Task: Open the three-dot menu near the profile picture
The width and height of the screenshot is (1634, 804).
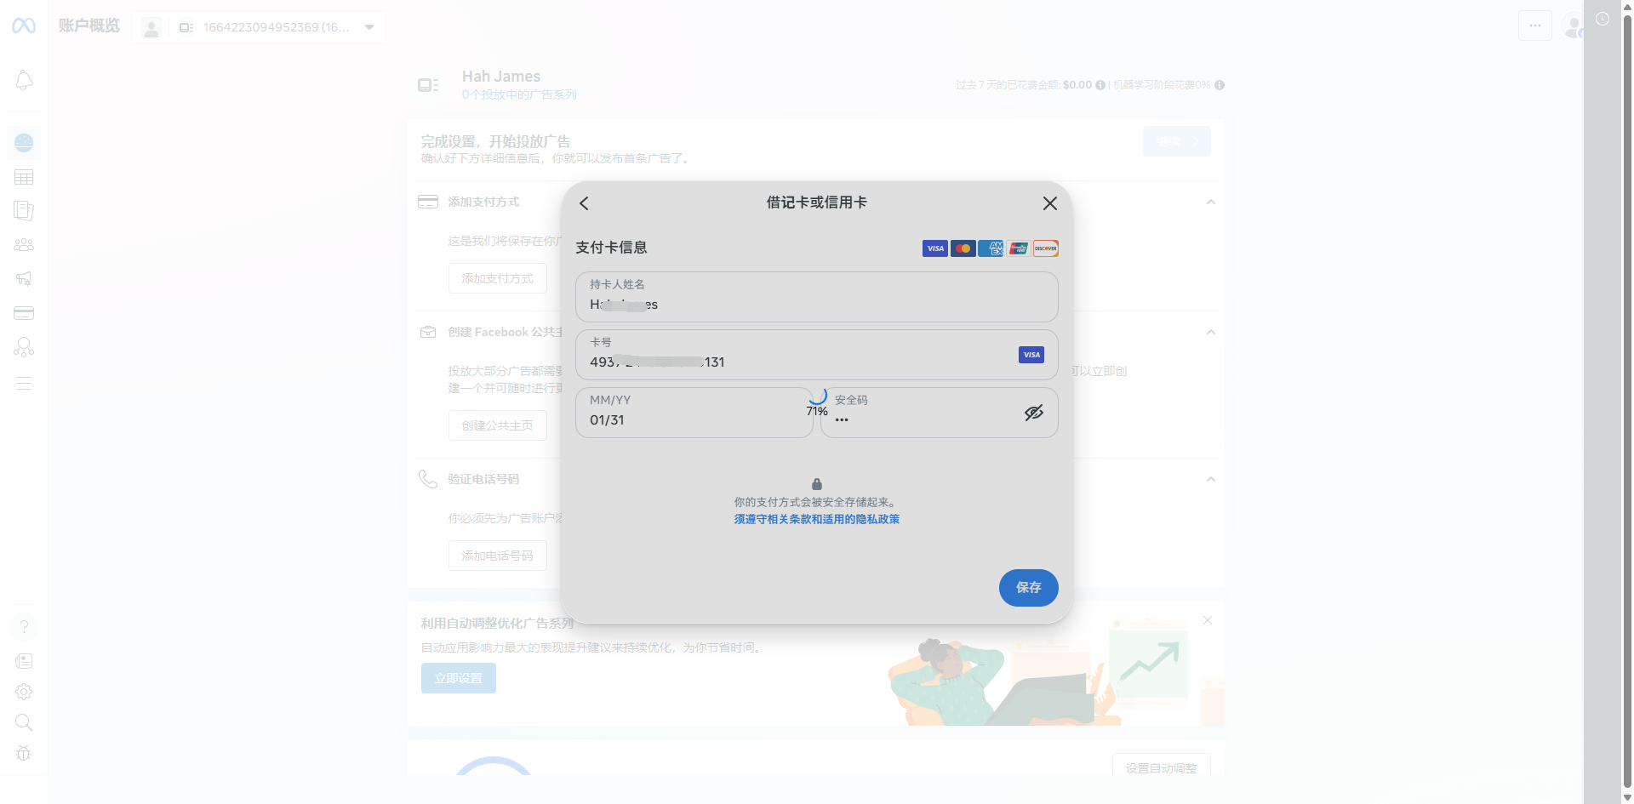Action: 1535,26
